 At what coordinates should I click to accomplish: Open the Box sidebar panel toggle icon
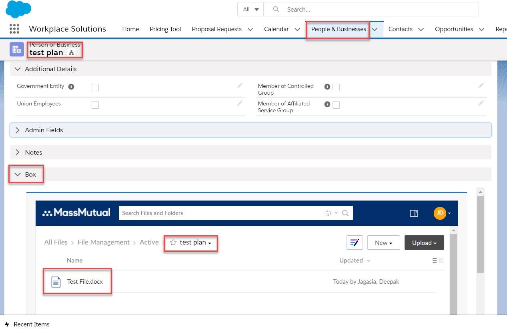[414, 213]
